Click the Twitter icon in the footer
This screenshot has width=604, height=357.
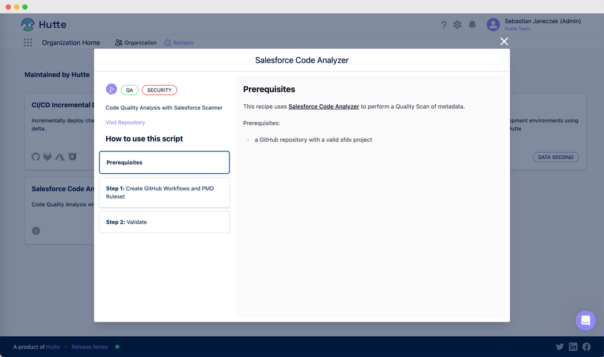(560, 347)
